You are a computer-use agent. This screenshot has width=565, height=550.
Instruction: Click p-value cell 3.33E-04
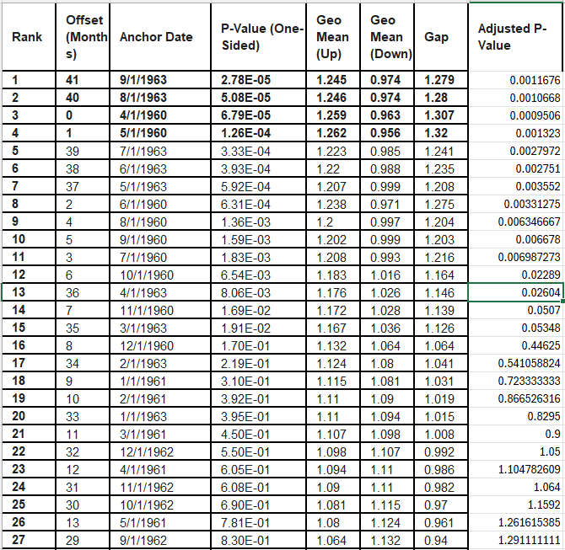(258, 151)
